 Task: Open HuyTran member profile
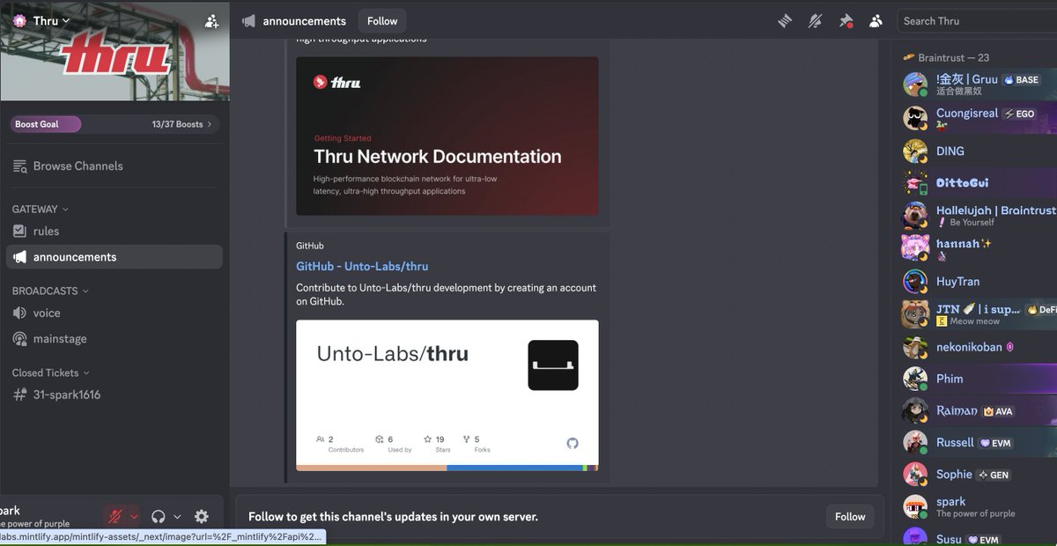[x=979, y=281]
